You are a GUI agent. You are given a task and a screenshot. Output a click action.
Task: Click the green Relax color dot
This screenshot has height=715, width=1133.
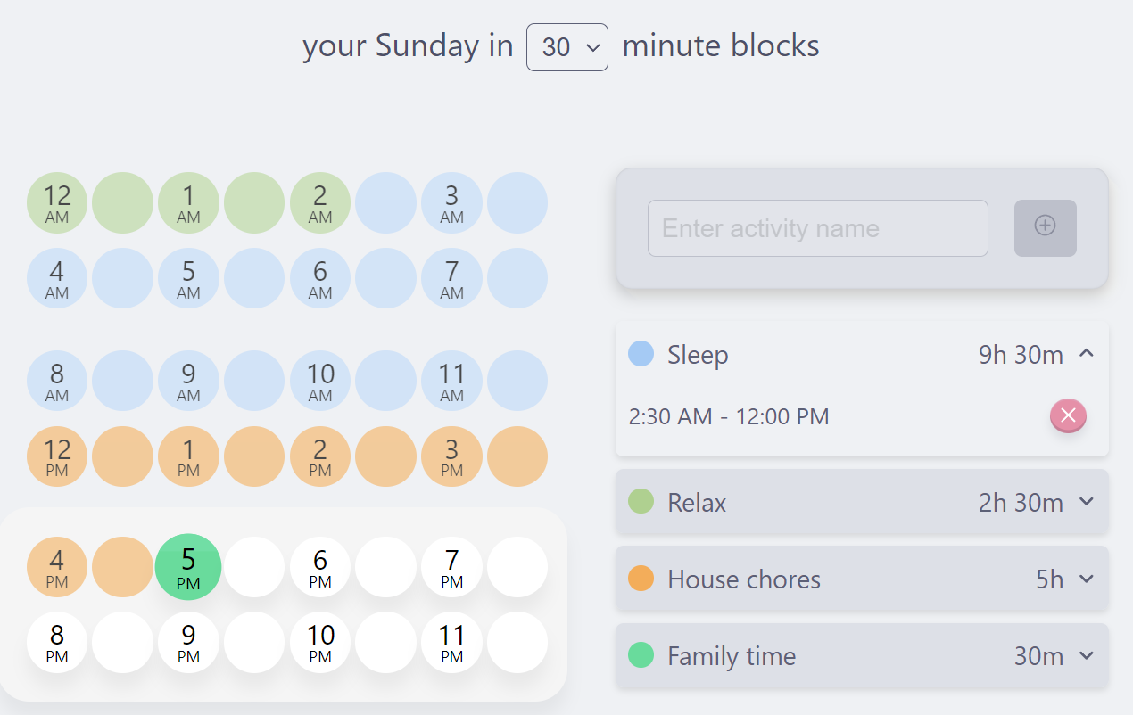[x=641, y=502]
